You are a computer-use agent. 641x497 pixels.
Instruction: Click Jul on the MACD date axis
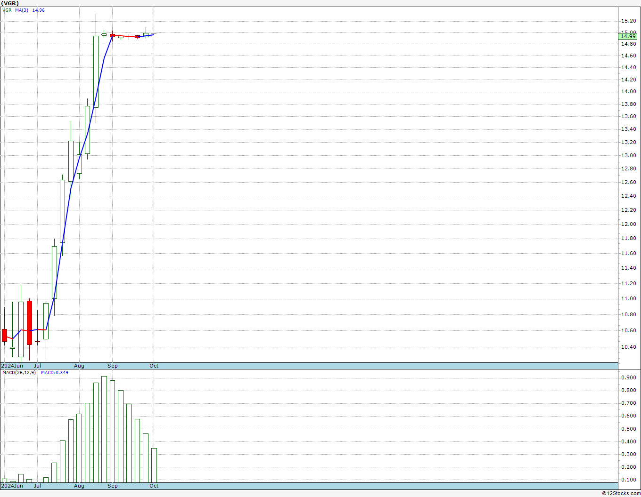[37, 486]
